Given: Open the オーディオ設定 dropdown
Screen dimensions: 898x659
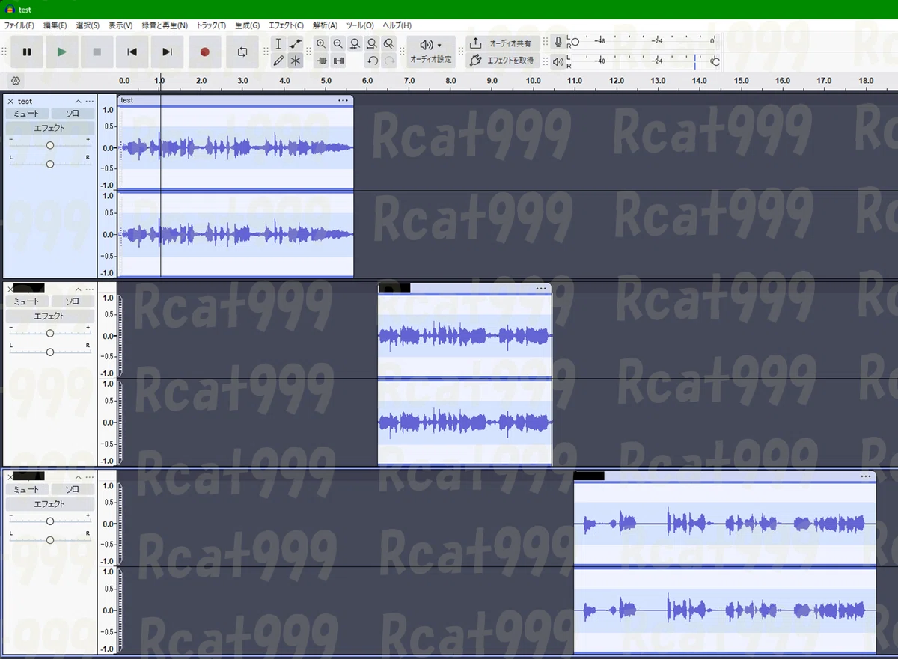Looking at the screenshot, I should (x=431, y=52).
